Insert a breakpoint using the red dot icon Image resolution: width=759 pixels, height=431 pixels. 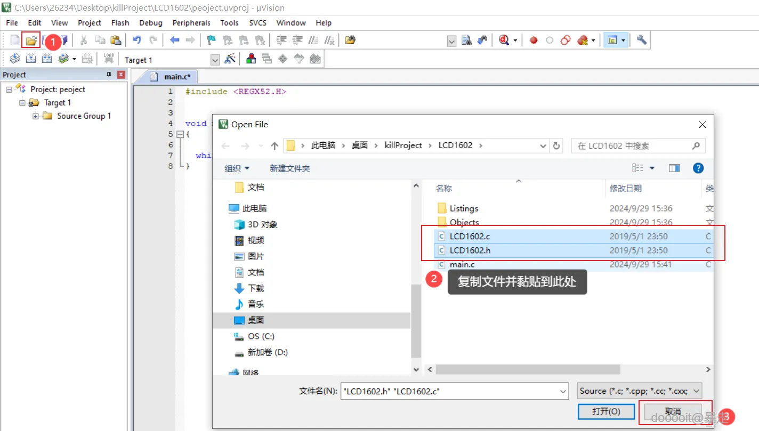(x=533, y=40)
